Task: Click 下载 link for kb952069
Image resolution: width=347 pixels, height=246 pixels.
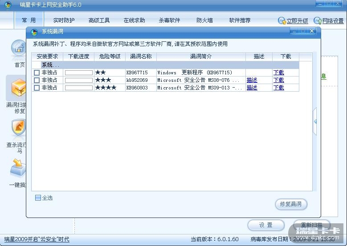Action: (278, 80)
